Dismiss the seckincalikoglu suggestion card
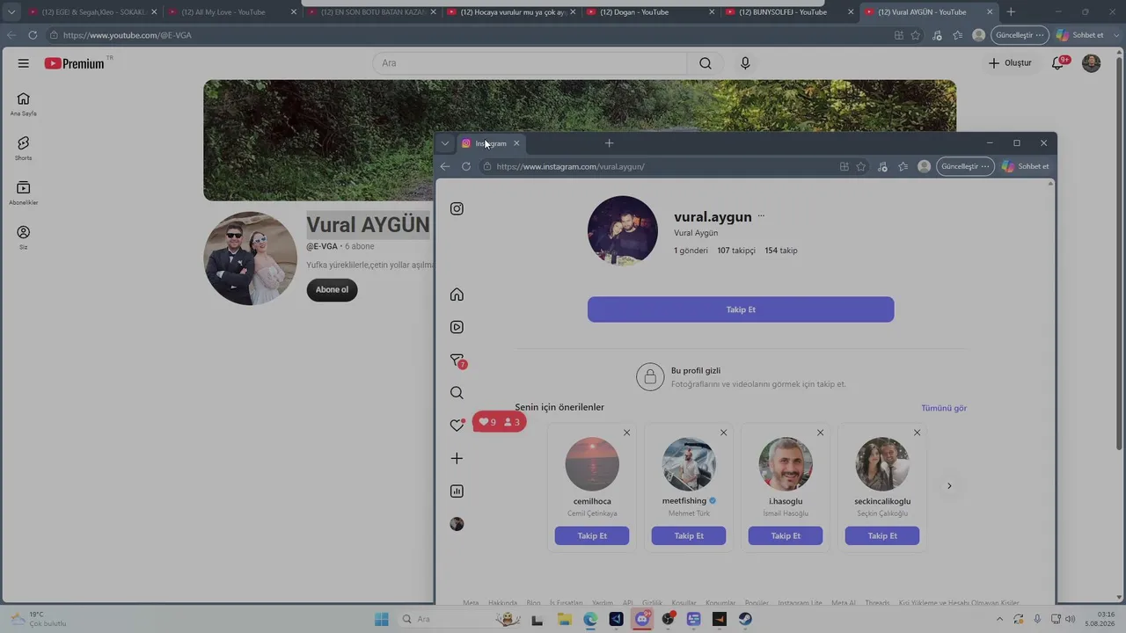The height and width of the screenshot is (633, 1126). point(917,433)
